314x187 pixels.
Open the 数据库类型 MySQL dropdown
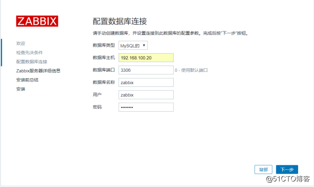(x=133, y=46)
